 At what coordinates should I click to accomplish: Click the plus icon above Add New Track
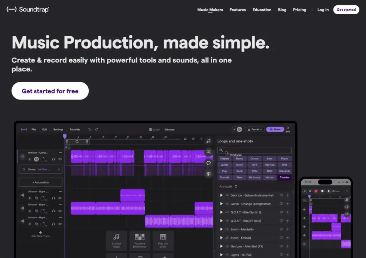point(41,232)
